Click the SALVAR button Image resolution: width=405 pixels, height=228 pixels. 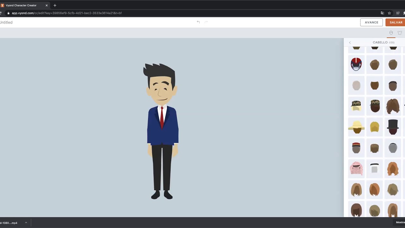(396, 22)
